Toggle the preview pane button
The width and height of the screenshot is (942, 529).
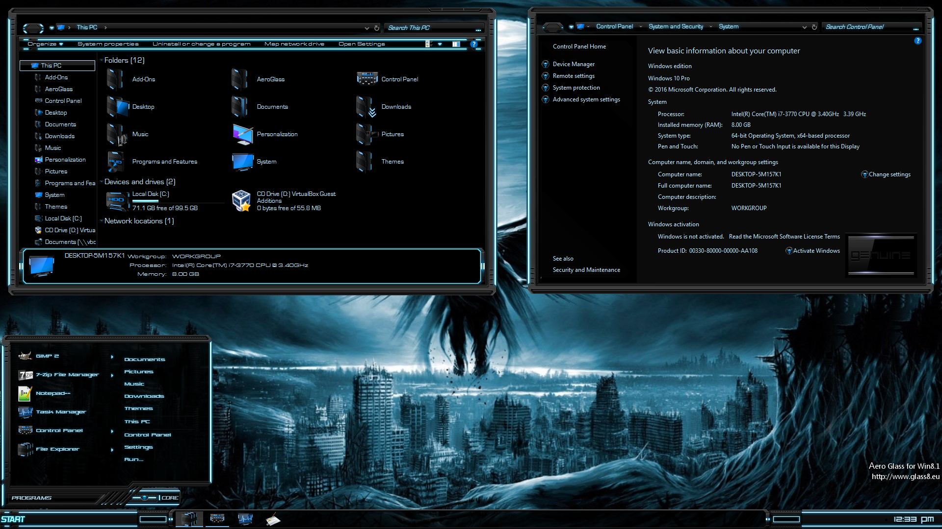[456, 44]
